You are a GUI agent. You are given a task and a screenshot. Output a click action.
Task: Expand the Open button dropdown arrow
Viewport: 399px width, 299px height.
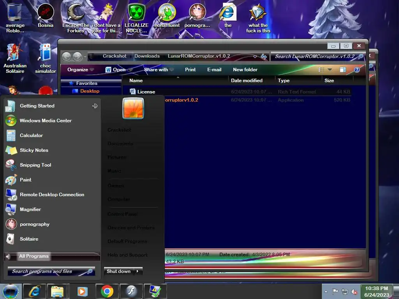pyautogui.click(x=131, y=70)
